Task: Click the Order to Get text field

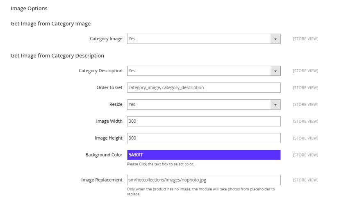Action: (x=204, y=87)
